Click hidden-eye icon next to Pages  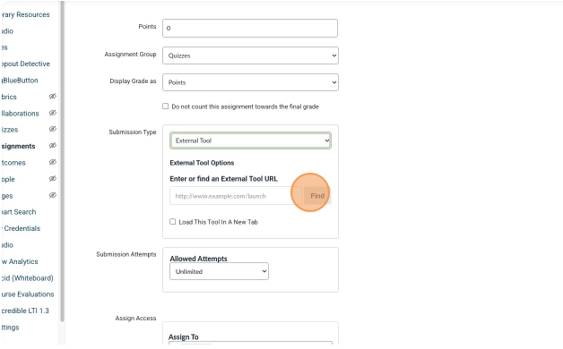click(53, 195)
